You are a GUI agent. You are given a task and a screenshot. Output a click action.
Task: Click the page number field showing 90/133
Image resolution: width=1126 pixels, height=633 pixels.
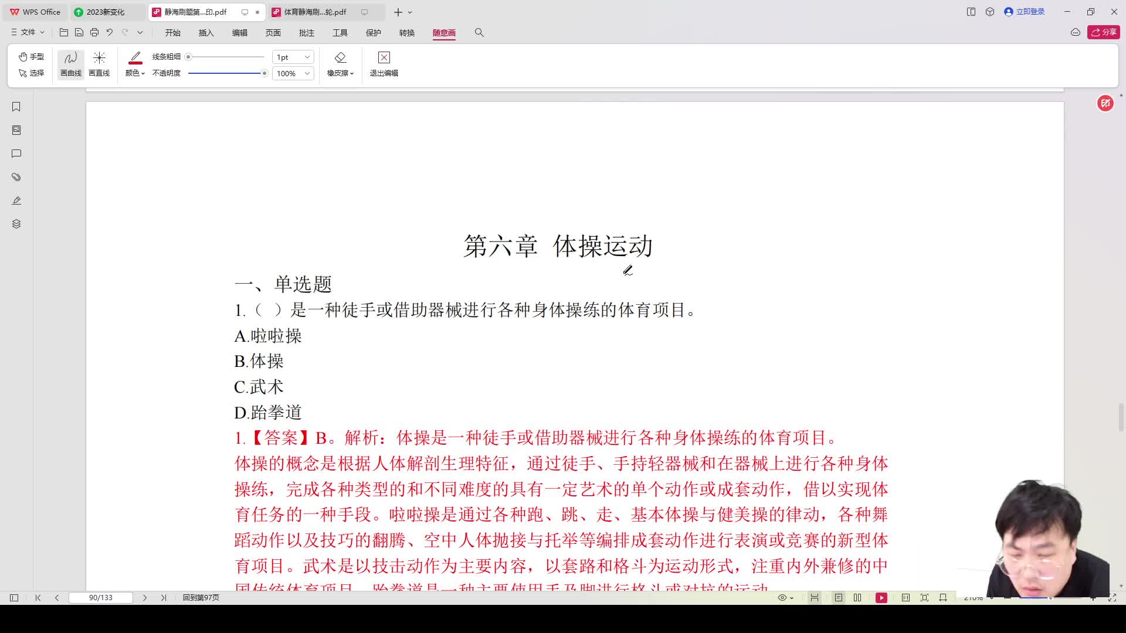(100, 597)
